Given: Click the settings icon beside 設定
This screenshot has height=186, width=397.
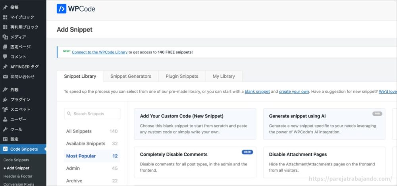Looking at the screenshot, I should tap(5, 139).
